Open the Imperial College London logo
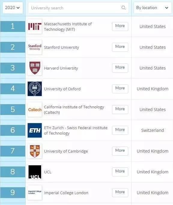 35,193
